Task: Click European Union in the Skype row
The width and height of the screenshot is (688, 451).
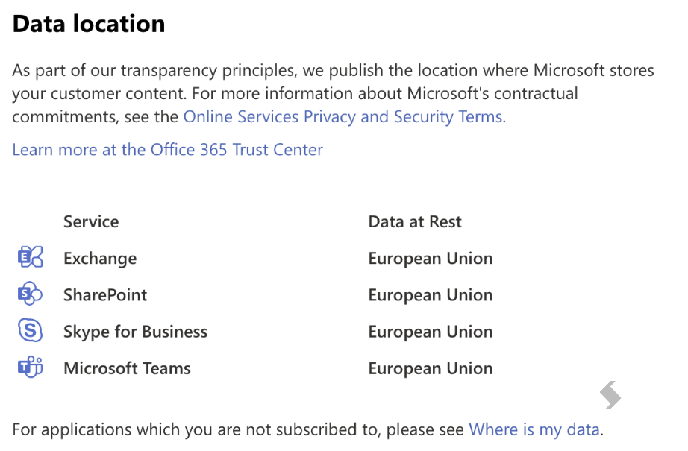Action: pos(431,332)
